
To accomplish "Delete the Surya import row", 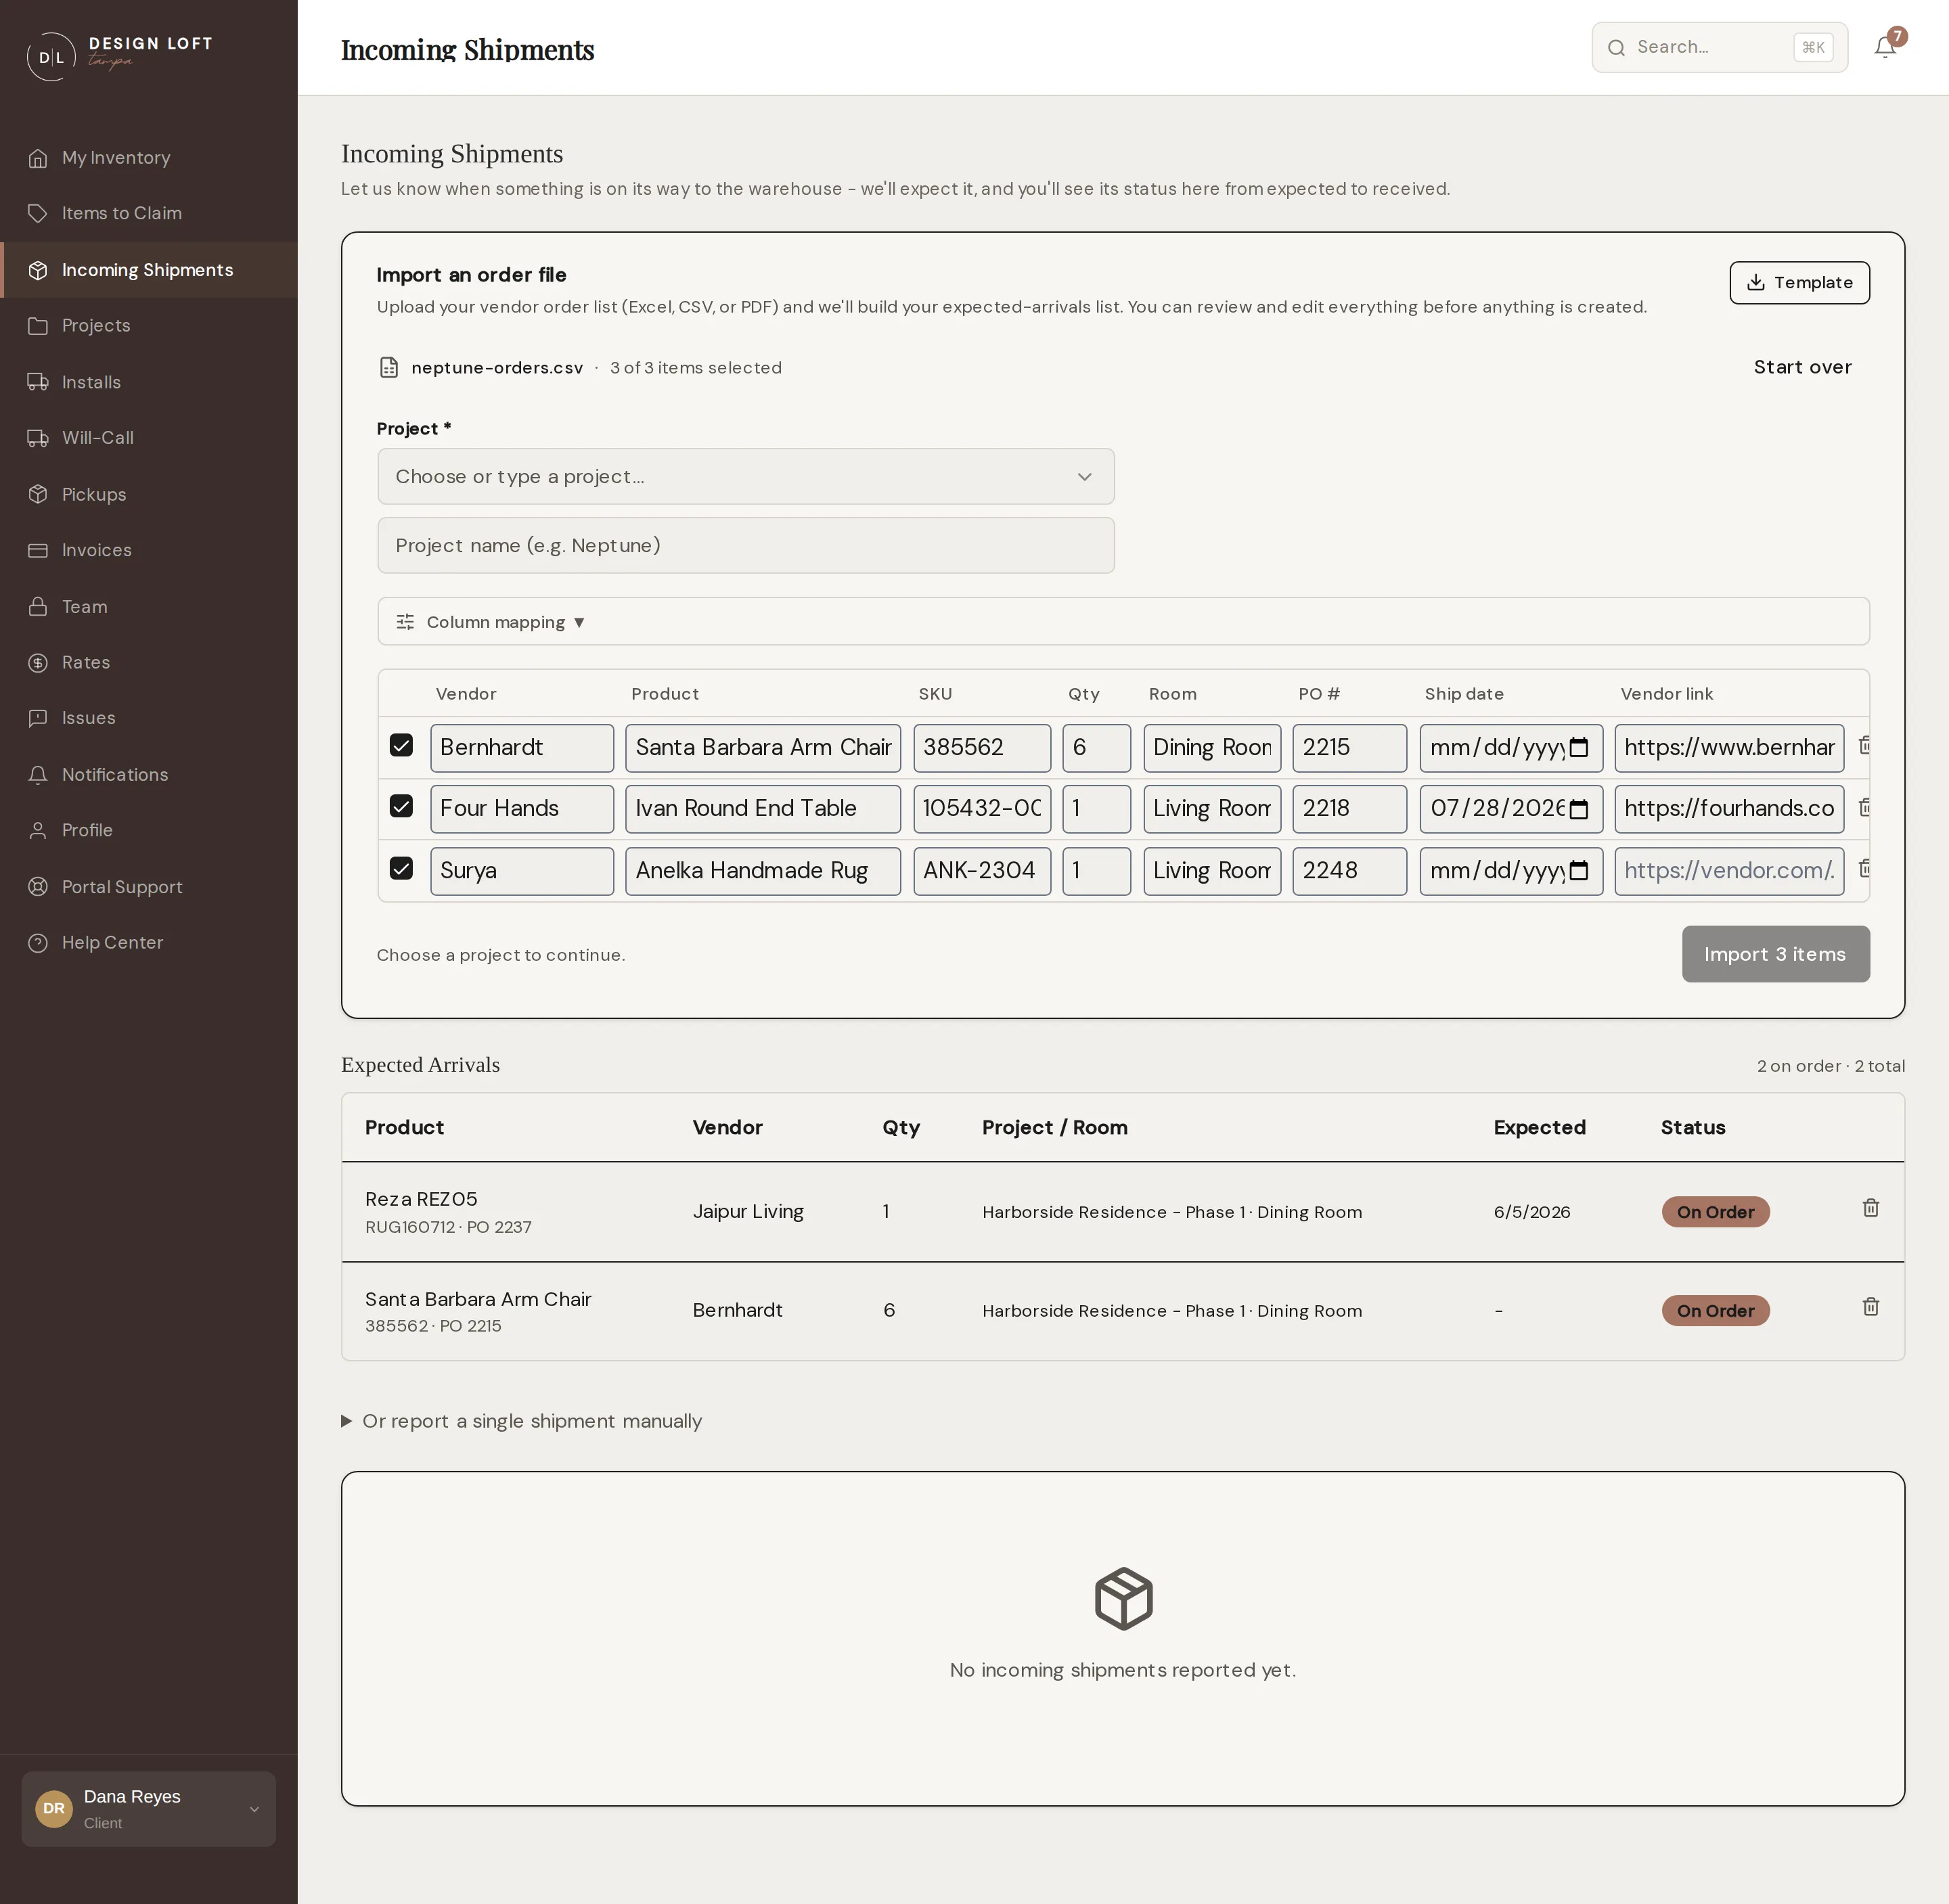I will pyautogui.click(x=1864, y=869).
